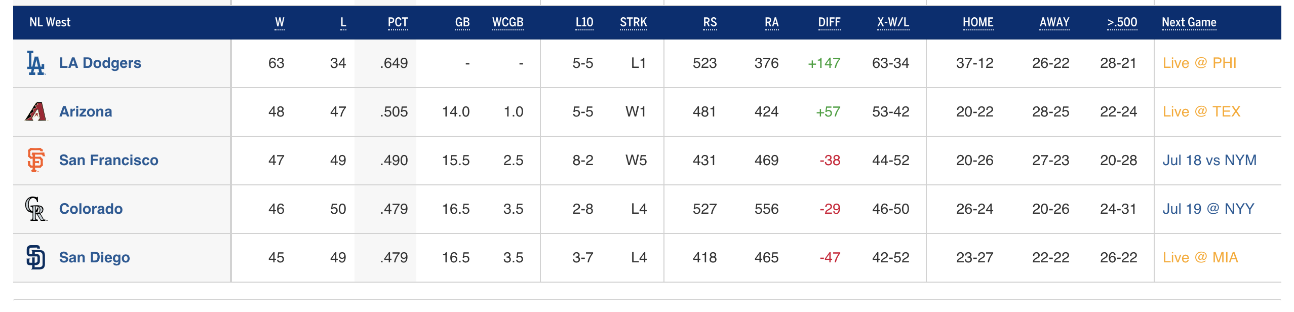Sort standings by W column header
Image resolution: width=1294 pixels, height=312 pixels.
(280, 22)
